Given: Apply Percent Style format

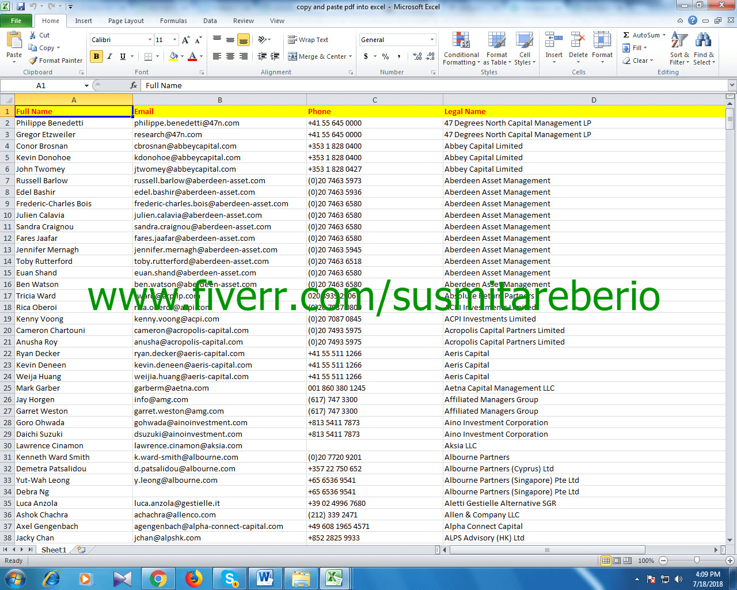Looking at the screenshot, I should (385, 56).
